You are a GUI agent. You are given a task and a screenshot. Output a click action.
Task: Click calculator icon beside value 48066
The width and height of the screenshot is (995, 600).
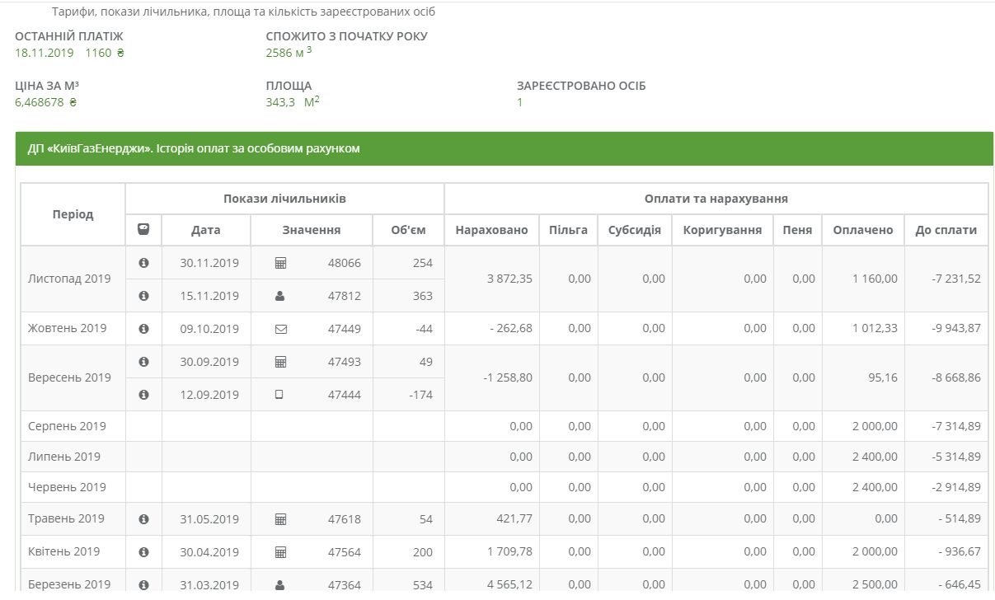click(x=280, y=263)
